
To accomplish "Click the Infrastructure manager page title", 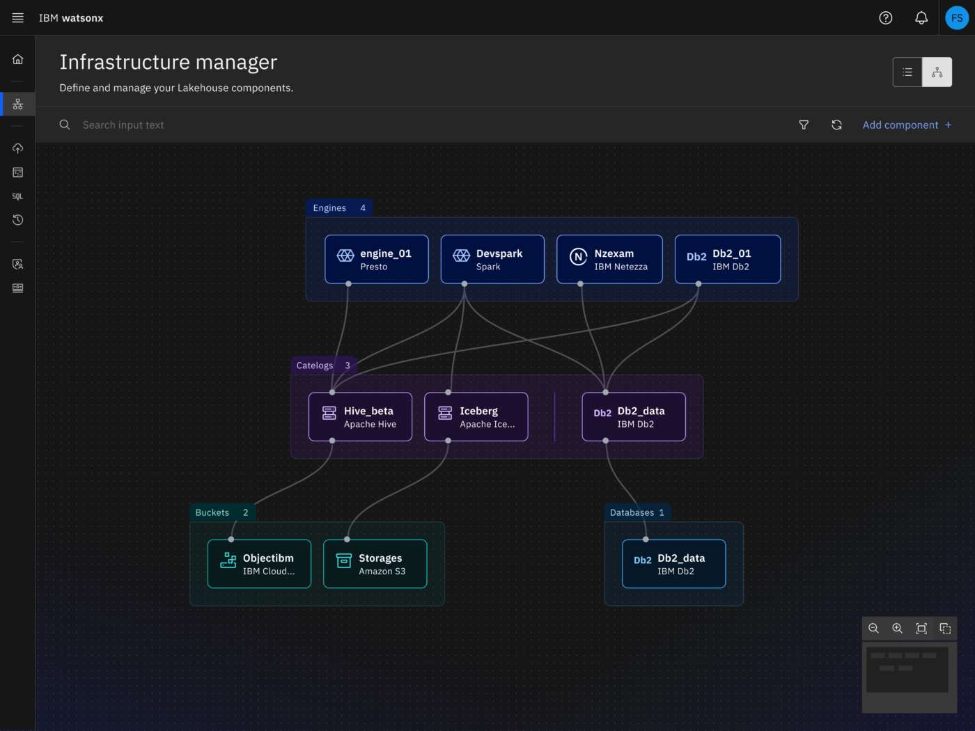I will pyautogui.click(x=169, y=63).
